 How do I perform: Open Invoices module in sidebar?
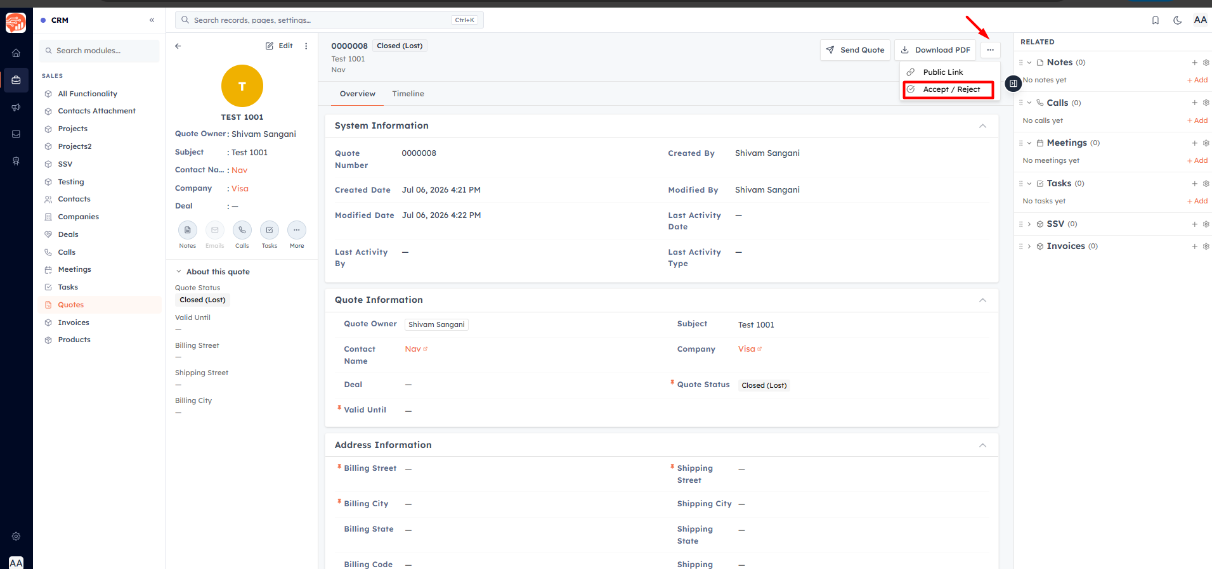click(100, 323)
